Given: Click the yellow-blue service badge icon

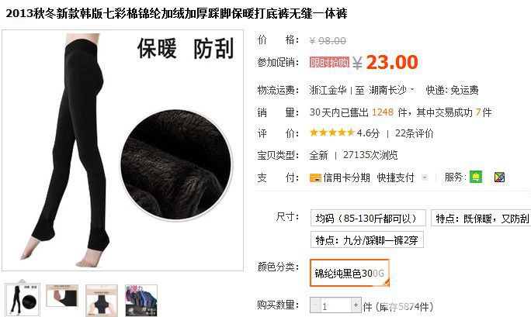Looking at the screenshot, I should pyautogui.click(x=499, y=177).
